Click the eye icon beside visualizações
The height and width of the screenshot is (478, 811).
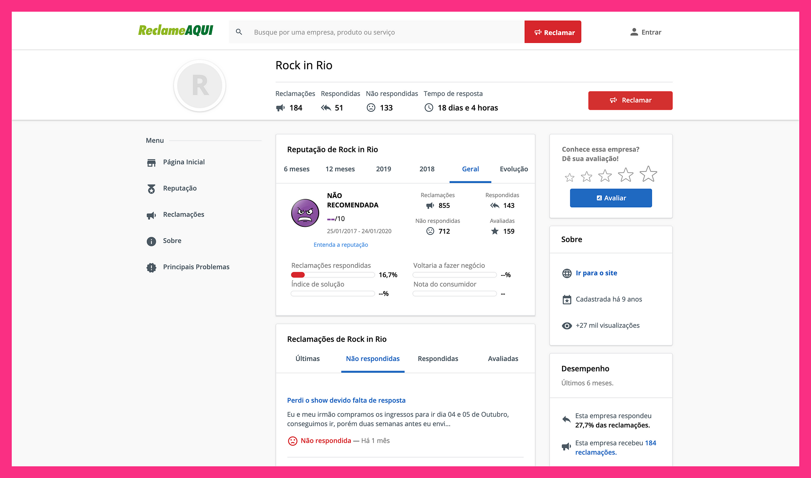pyautogui.click(x=567, y=326)
